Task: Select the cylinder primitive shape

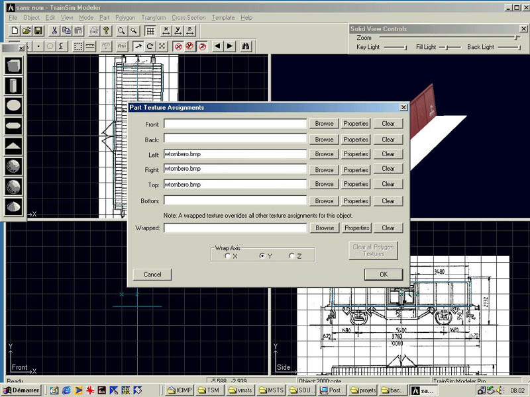Action: tap(13, 85)
